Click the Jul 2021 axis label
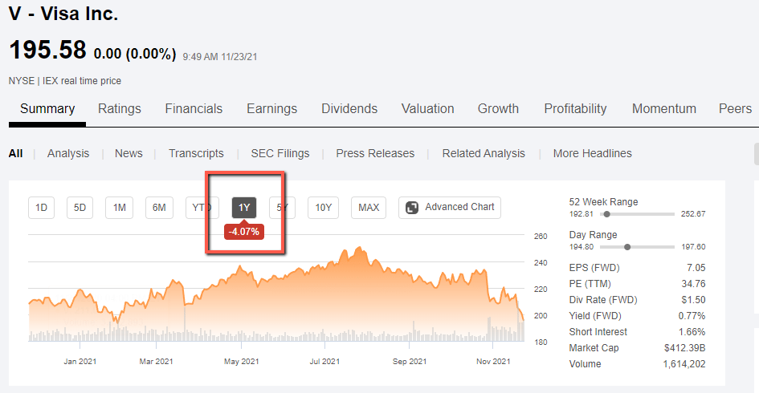This screenshot has height=393, width=759. click(324, 362)
